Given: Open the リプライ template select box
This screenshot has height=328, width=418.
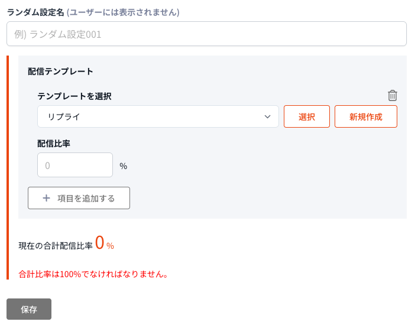Looking at the screenshot, I should pos(154,116).
